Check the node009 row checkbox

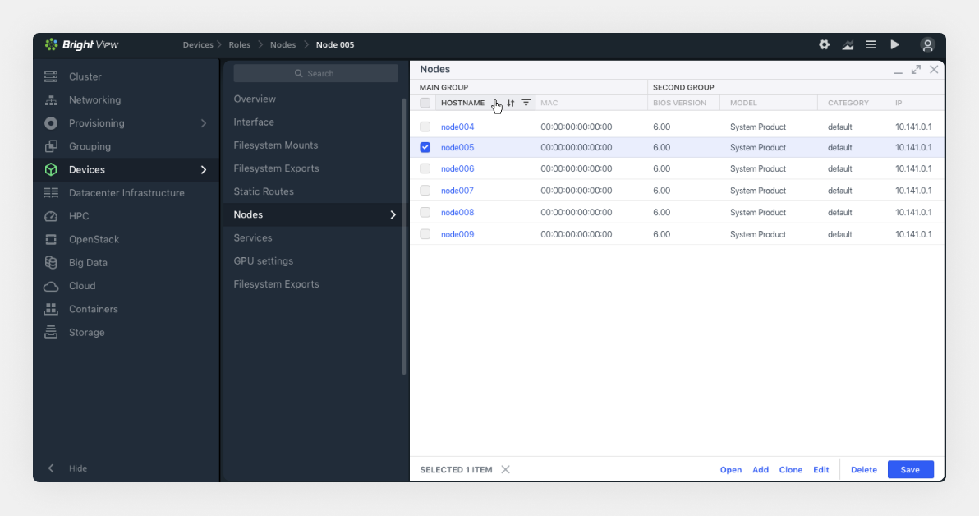click(425, 234)
